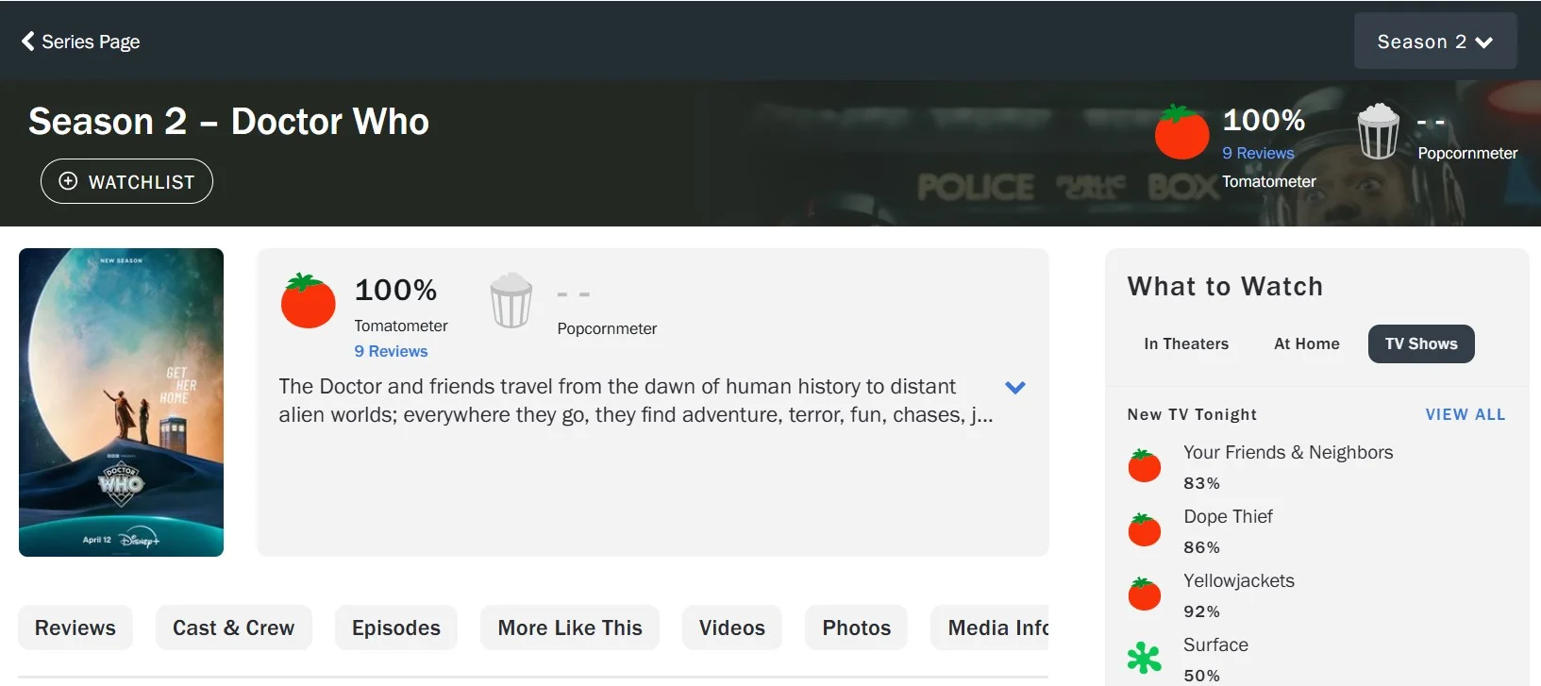Open 9 Reviews link under Tomatometer card

point(391,351)
